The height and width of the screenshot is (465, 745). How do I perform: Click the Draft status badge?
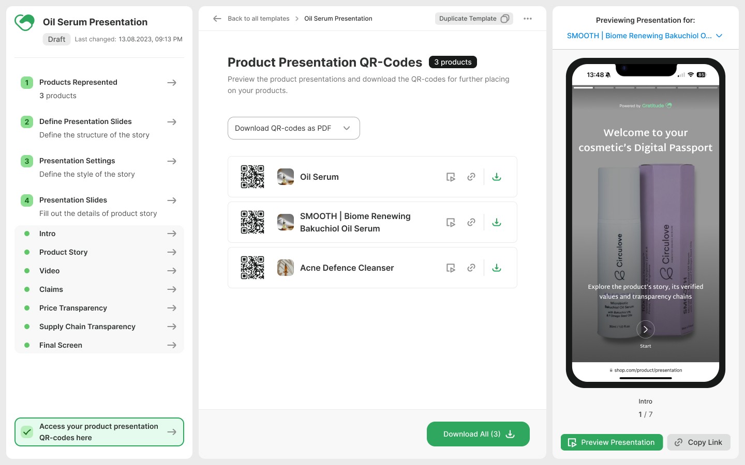pos(56,39)
